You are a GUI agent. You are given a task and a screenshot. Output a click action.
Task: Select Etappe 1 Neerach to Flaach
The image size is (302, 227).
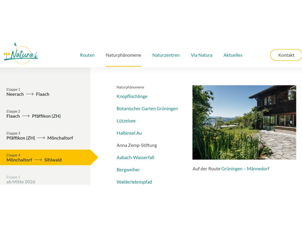(x=28, y=92)
